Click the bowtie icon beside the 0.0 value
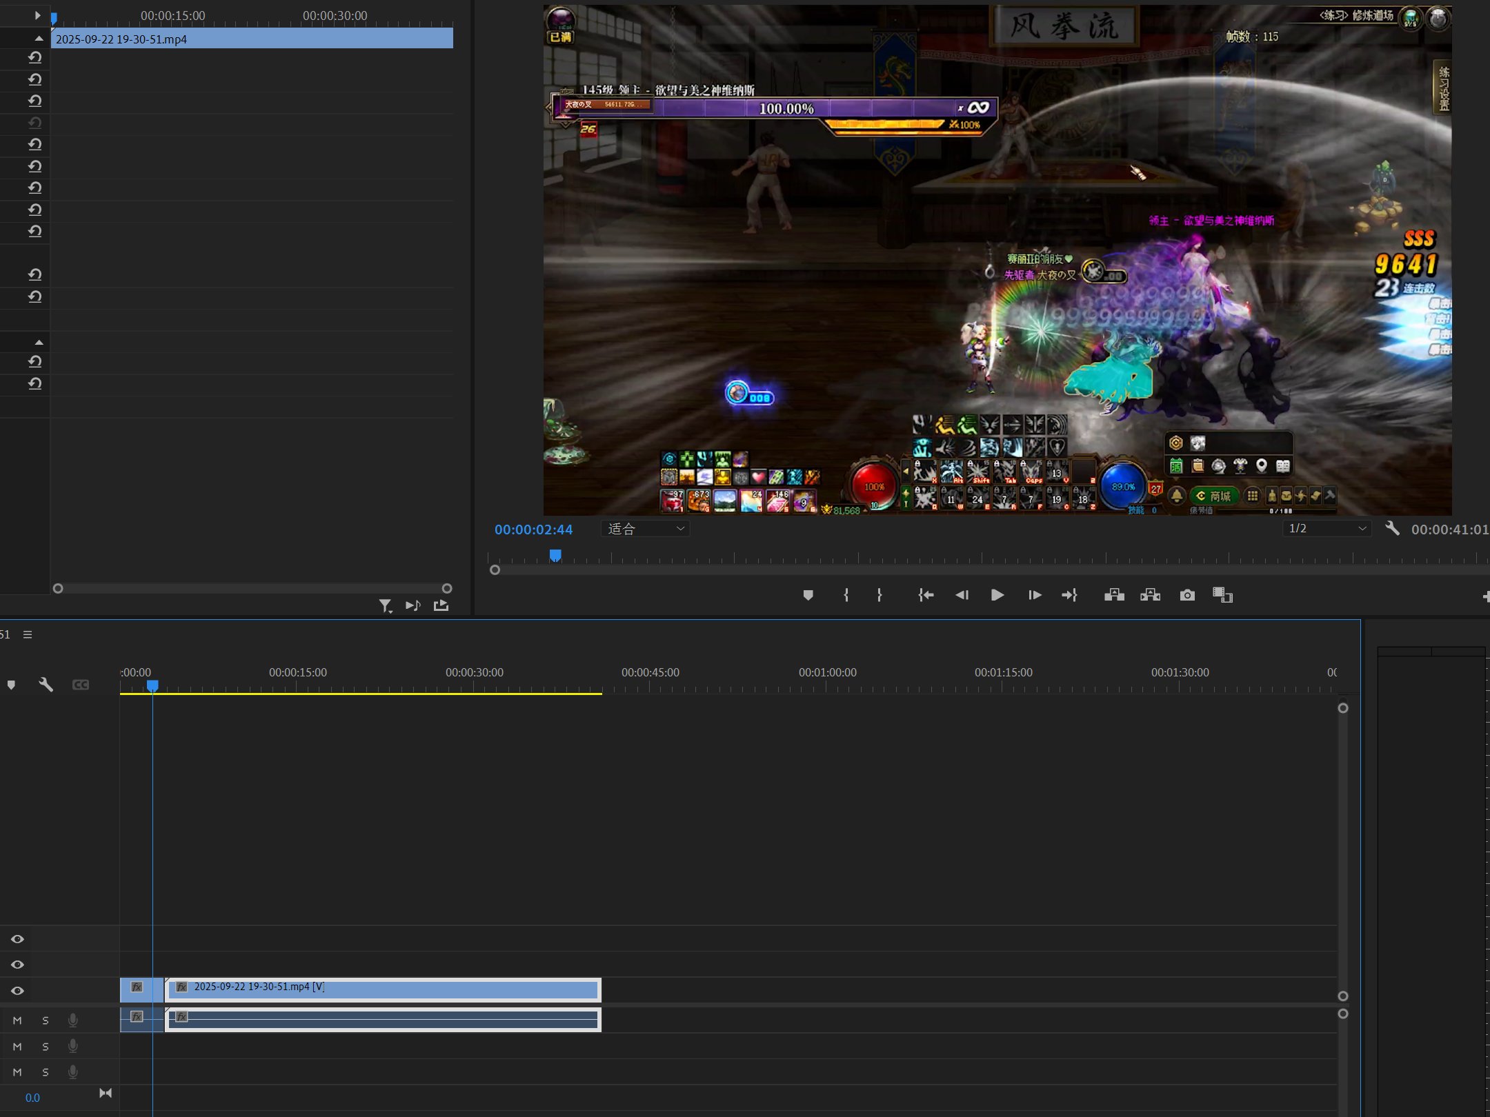The height and width of the screenshot is (1117, 1490). tap(106, 1094)
